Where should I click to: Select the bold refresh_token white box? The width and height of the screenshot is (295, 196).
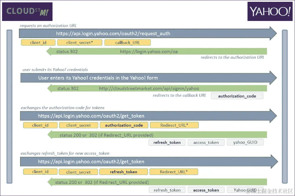coord(167,142)
